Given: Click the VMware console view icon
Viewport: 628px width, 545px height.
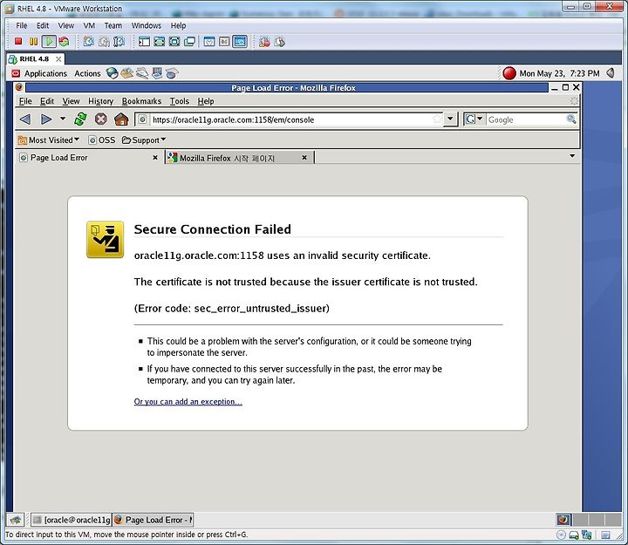Looking at the screenshot, I should click(240, 42).
